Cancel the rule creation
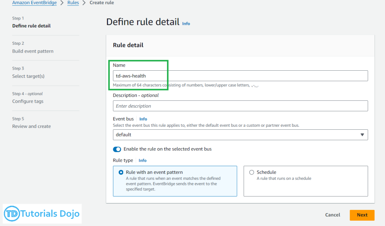Screen dimensions: 385x226 tap(332, 215)
